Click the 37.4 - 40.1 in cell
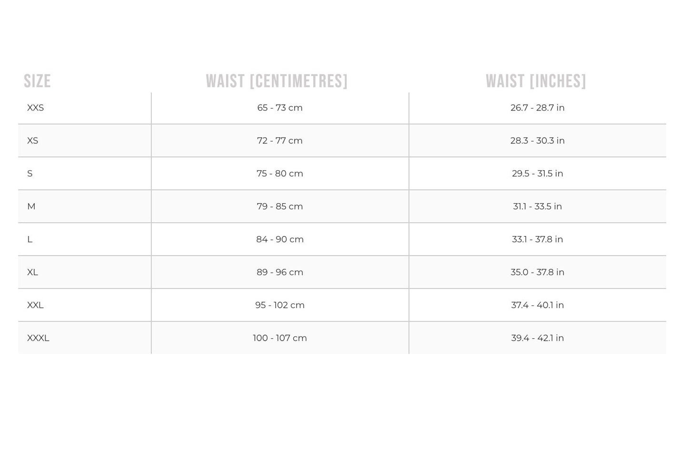Image resolution: width=688 pixels, height=453 pixels. tap(538, 305)
